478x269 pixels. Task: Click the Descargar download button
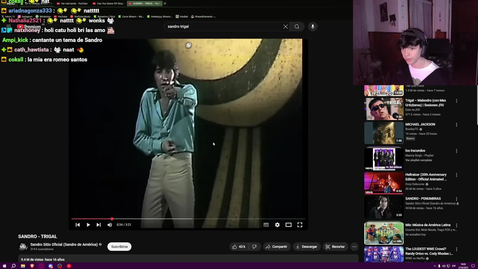click(x=306, y=247)
